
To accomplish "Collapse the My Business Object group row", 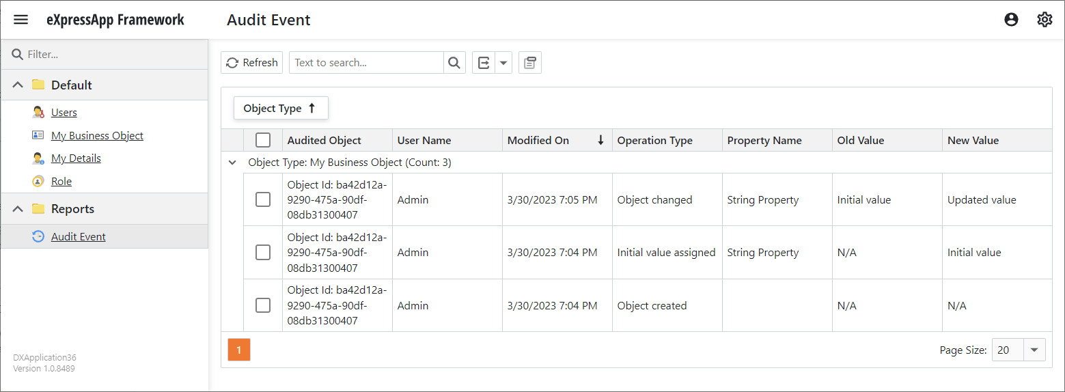I will tap(232, 163).
